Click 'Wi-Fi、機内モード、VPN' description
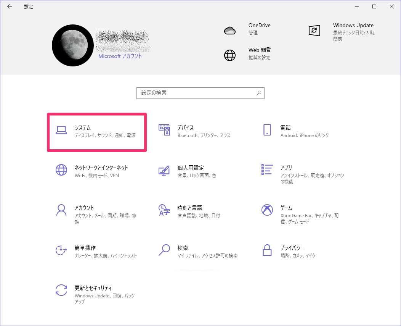The width and height of the screenshot is (401, 326). tap(97, 176)
